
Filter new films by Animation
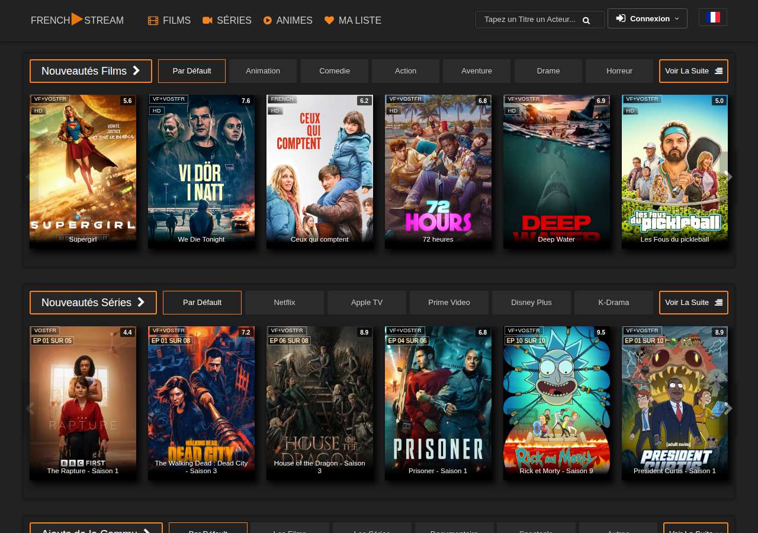pyautogui.click(x=263, y=71)
